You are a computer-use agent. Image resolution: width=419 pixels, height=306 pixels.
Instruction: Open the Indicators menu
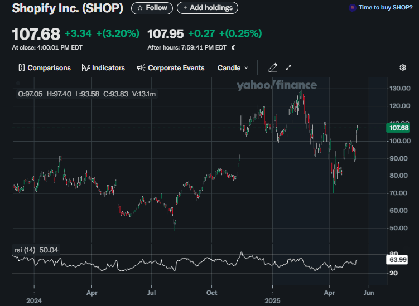pyautogui.click(x=103, y=68)
